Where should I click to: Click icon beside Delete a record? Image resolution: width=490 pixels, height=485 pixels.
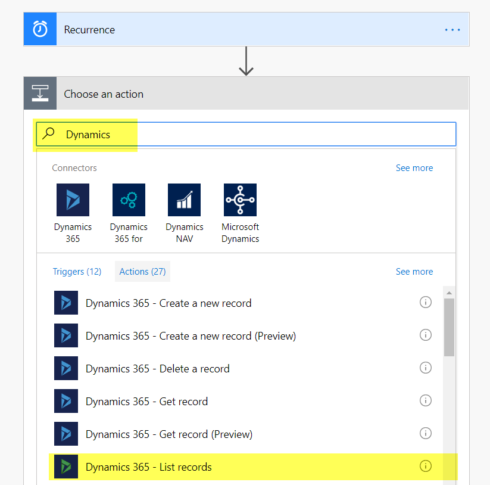coord(66,368)
